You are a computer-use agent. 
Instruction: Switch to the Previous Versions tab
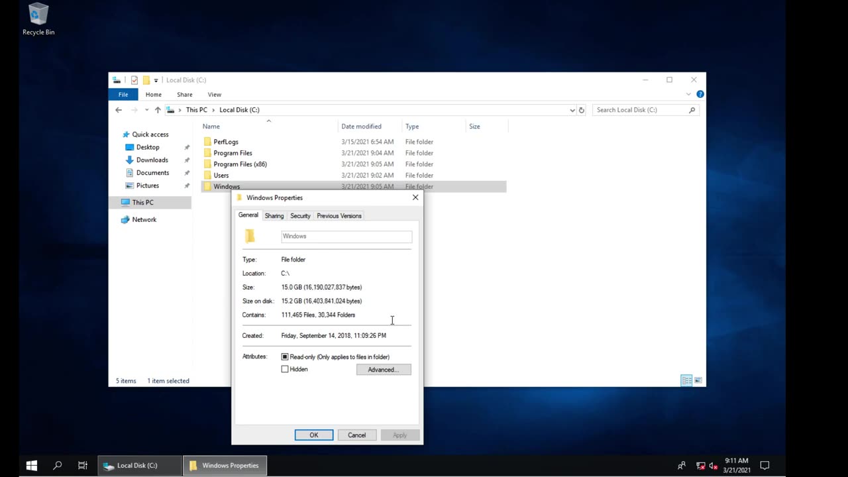point(339,216)
